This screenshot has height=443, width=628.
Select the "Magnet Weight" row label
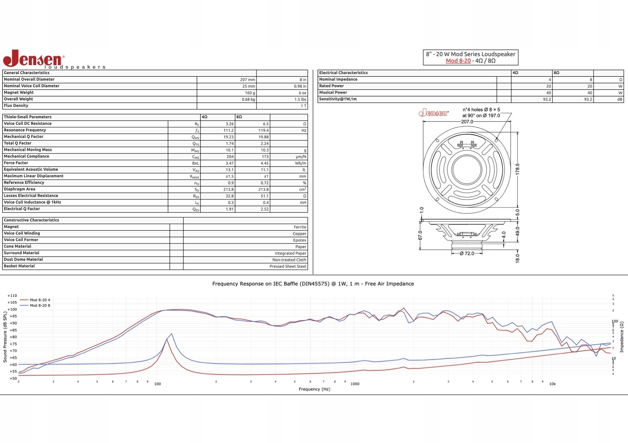pos(19,93)
